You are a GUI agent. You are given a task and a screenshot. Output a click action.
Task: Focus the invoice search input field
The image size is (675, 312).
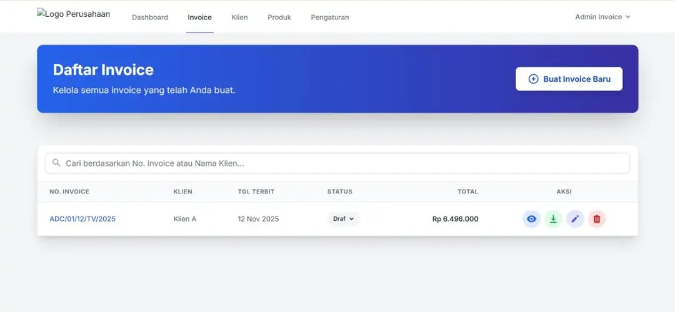337,163
